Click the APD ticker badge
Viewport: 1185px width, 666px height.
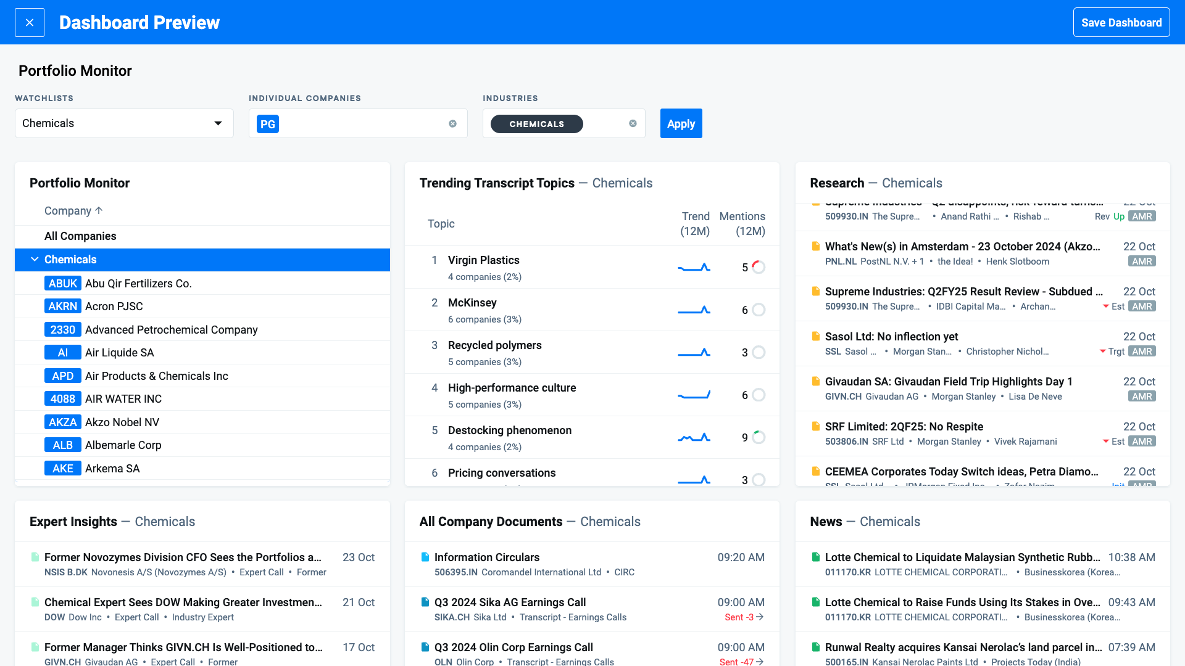pos(63,376)
